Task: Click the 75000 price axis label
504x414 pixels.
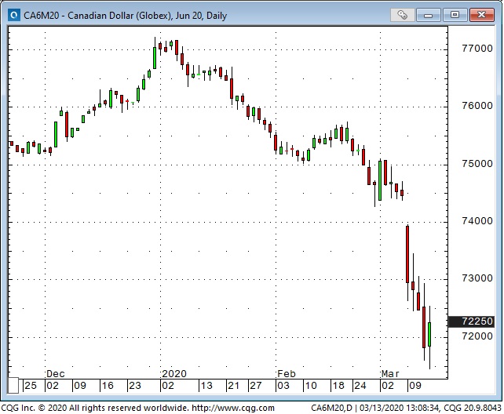Action: (477, 164)
